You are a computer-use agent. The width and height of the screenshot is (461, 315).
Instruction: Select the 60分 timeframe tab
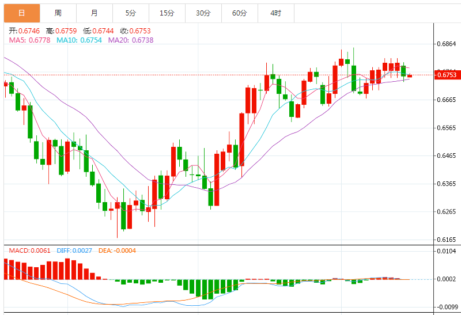240,13
